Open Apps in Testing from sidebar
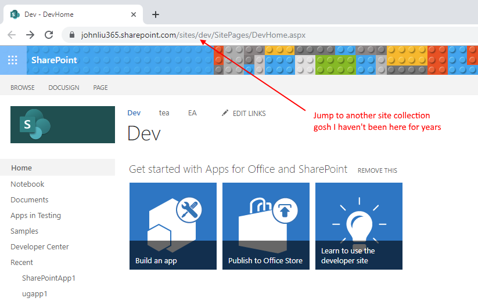The image size is (478, 305). click(x=35, y=215)
